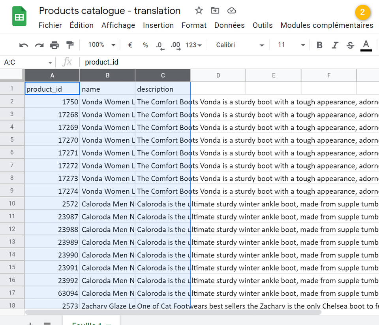Star the Products catalogue document
The image size is (379, 325).
tap(199, 10)
